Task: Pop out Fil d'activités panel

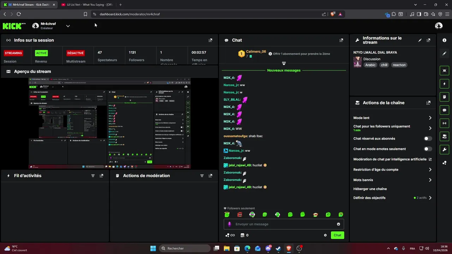Action: (x=101, y=176)
